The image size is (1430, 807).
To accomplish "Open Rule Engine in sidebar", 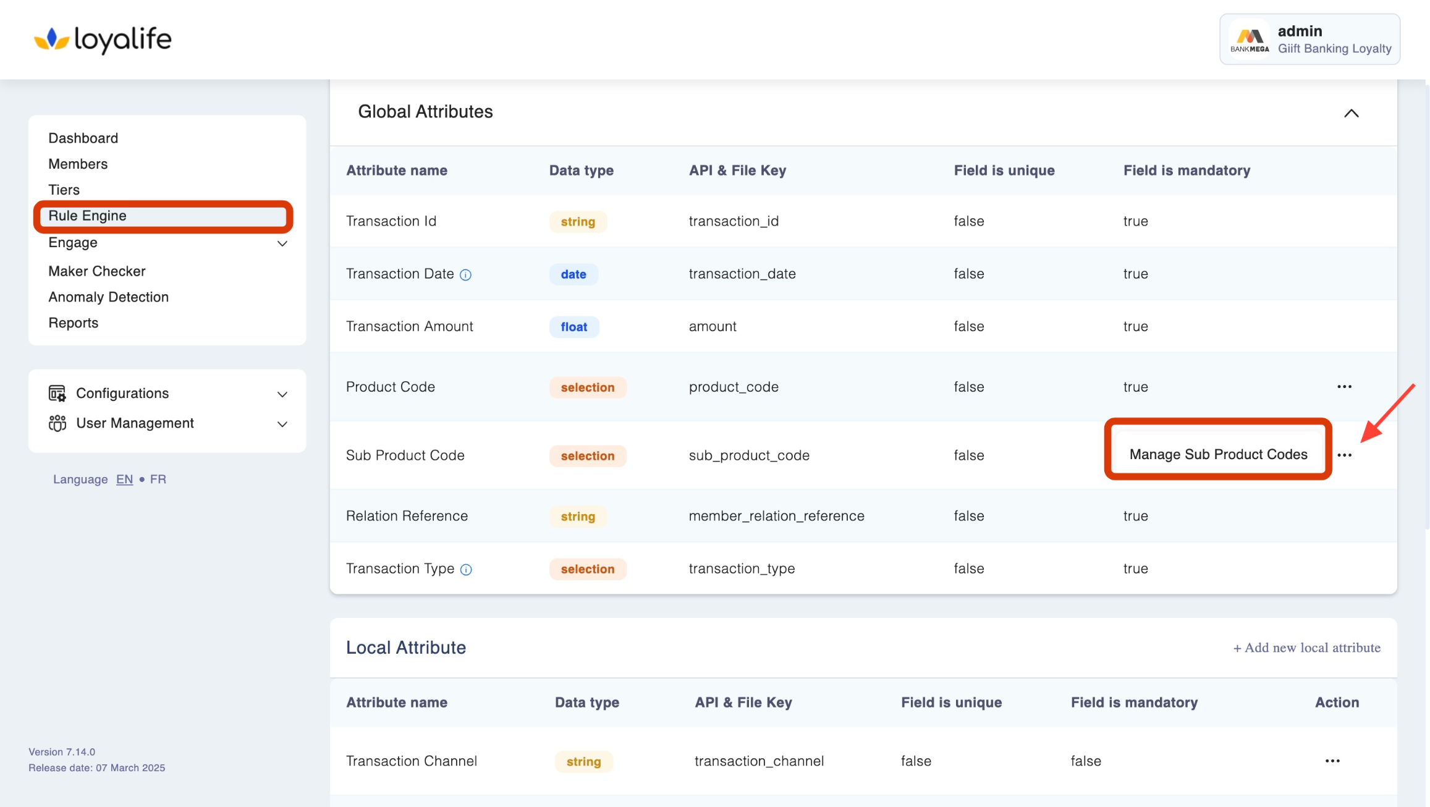I will [x=87, y=216].
